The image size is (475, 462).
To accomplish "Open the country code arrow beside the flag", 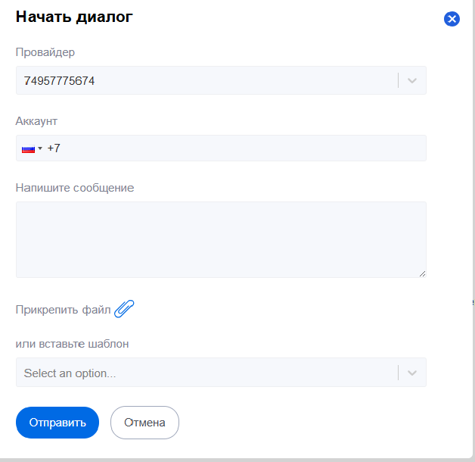I will (40, 148).
